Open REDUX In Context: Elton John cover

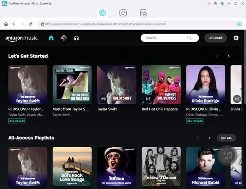[117, 166]
